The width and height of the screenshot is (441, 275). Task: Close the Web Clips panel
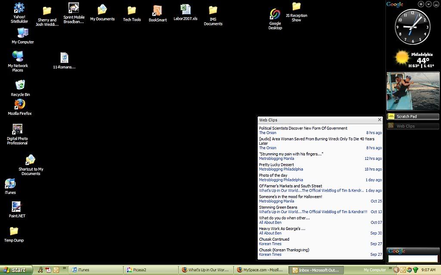pos(379,120)
